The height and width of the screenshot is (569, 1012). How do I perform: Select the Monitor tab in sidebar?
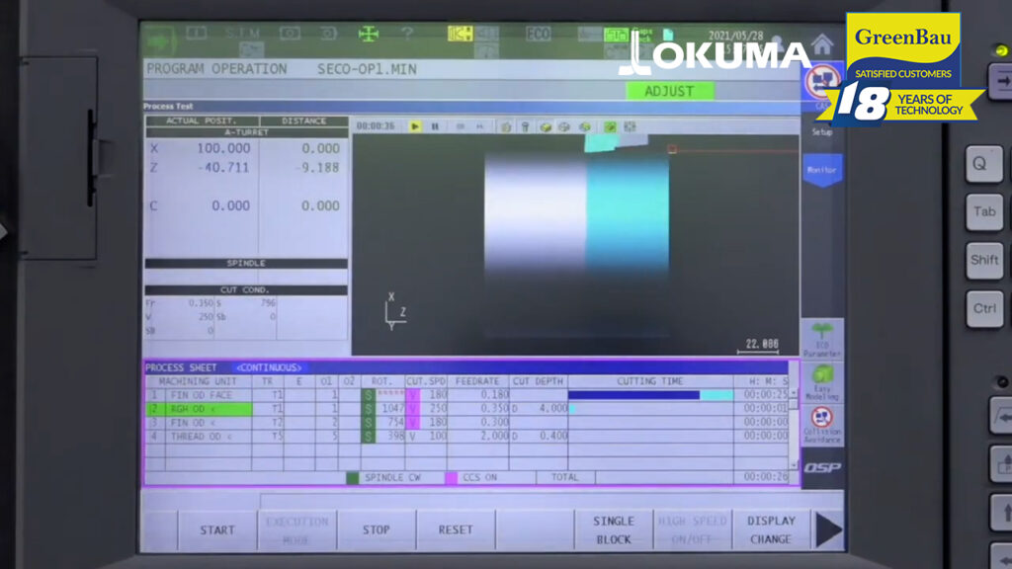click(x=822, y=170)
